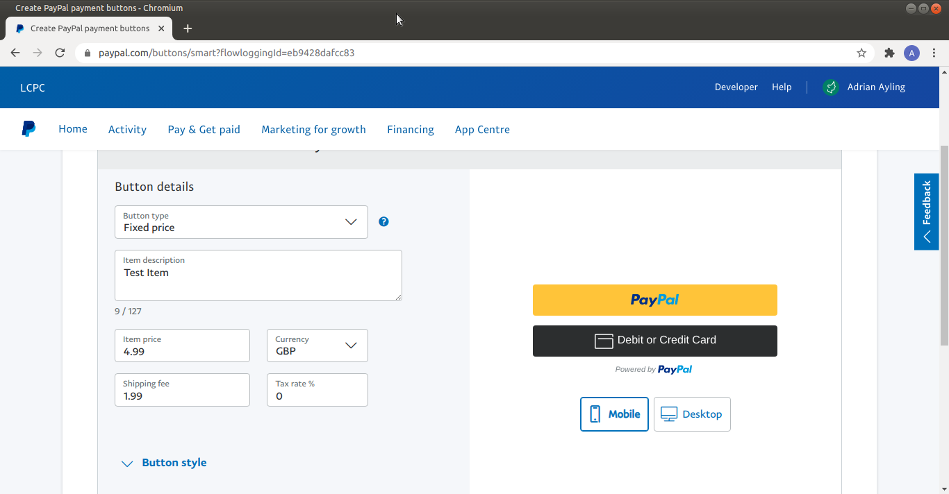949x494 pixels.
Task: Open the Button type Fixed price dropdown
Action: coord(241,222)
